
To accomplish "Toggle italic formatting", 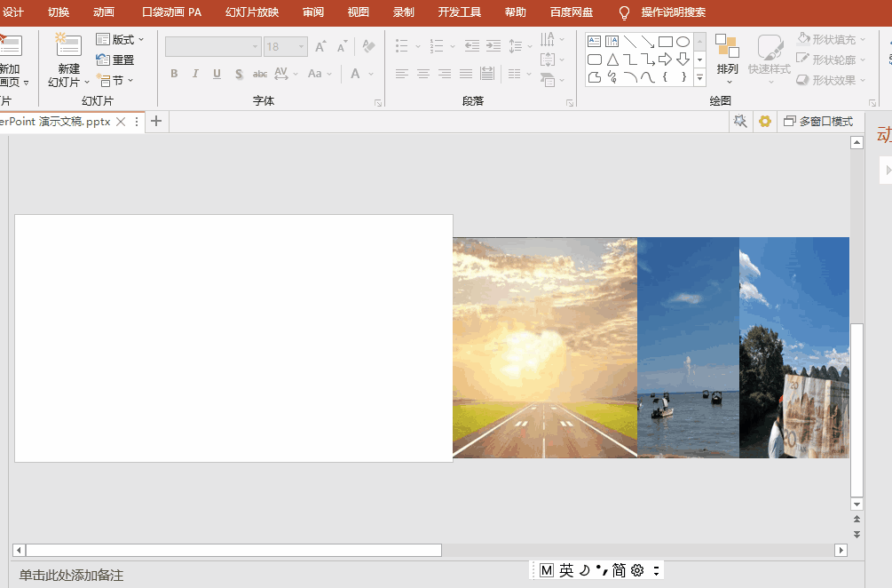I will [195, 74].
